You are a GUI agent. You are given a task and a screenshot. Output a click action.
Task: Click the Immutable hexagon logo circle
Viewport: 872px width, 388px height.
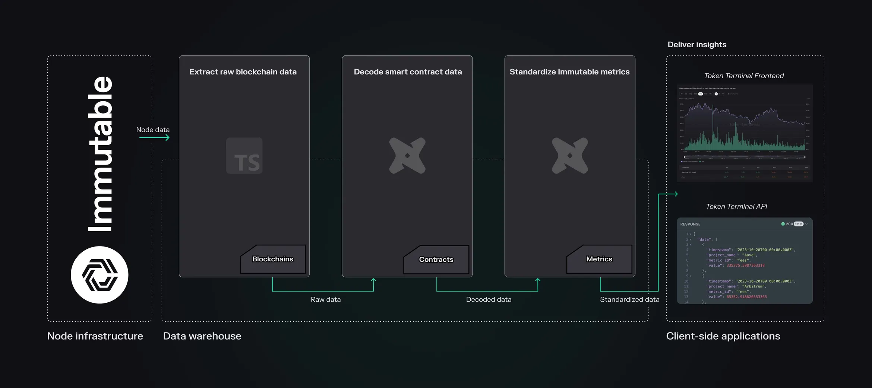pyautogui.click(x=99, y=275)
